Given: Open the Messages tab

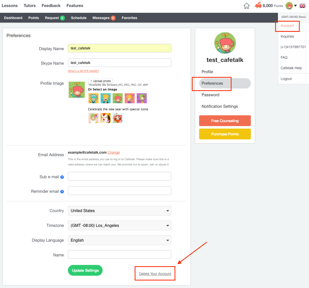Looking at the screenshot, I should (x=101, y=18).
